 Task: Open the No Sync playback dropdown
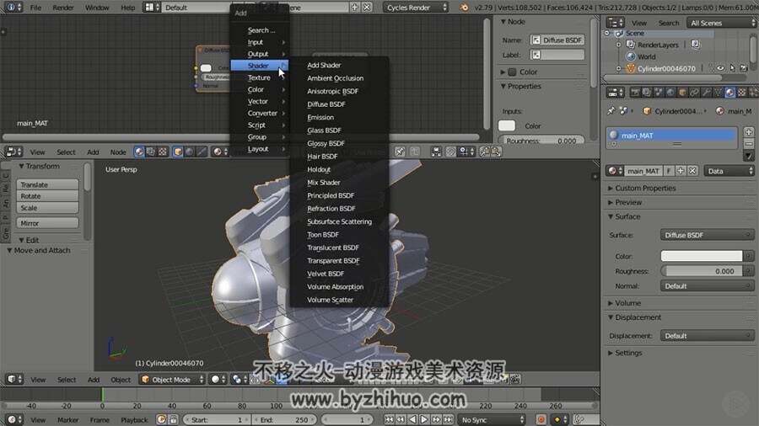492,420
